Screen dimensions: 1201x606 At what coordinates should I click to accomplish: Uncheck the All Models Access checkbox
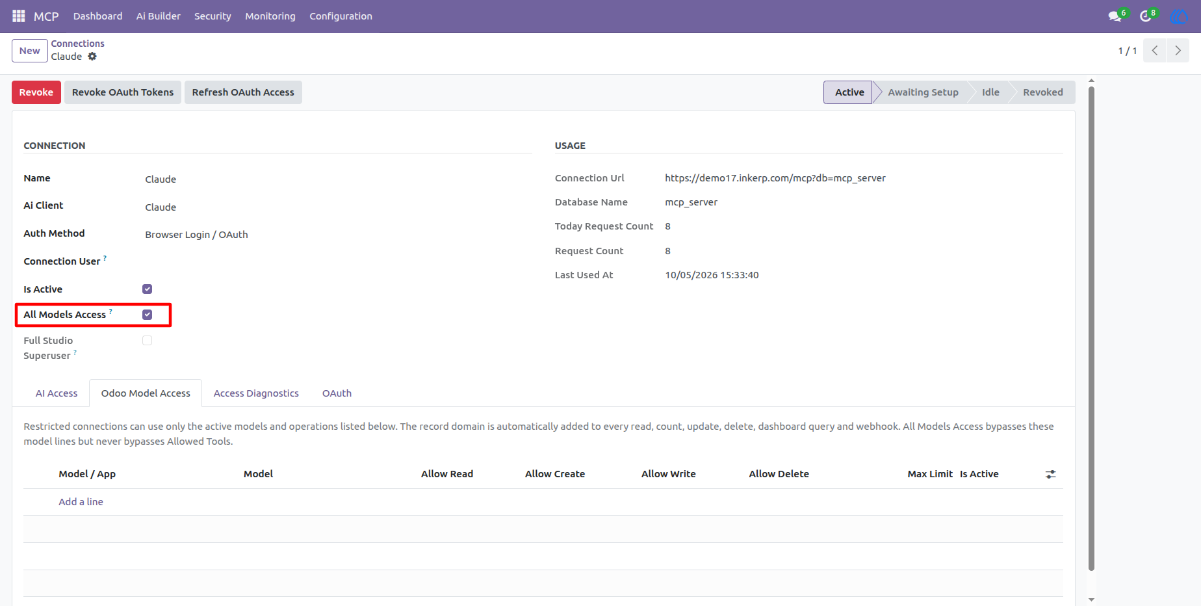point(148,315)
